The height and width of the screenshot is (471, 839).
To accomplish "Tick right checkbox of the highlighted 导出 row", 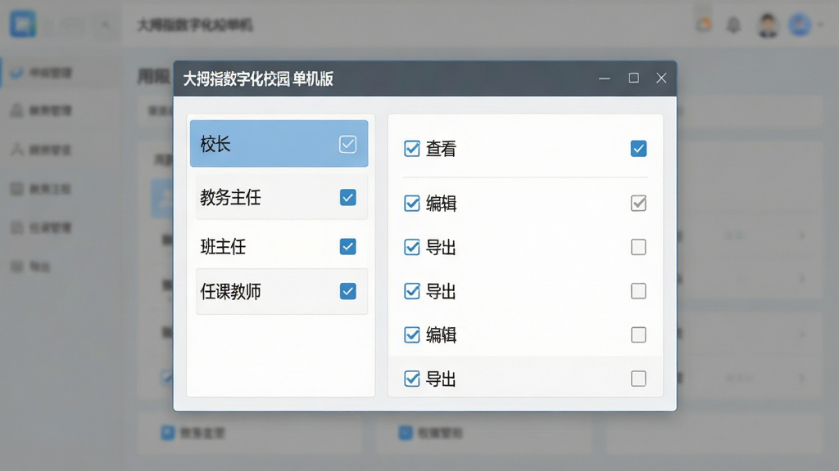I will tap(638, 379).
